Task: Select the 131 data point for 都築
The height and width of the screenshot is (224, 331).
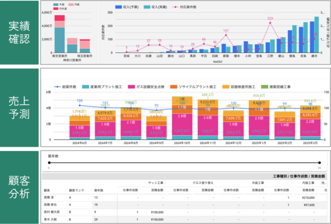Action: point(226,34)
